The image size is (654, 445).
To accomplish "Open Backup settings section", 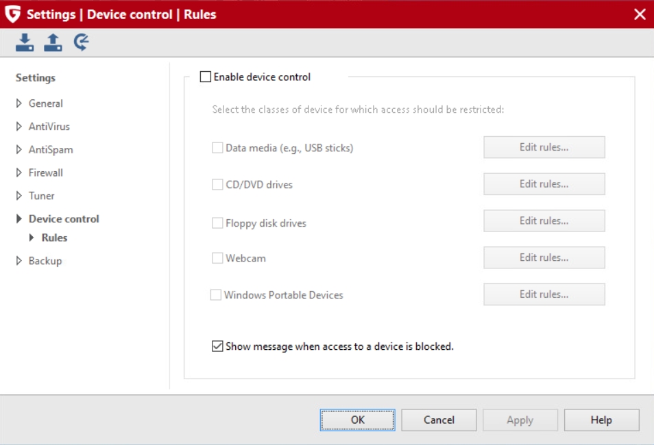I will [x=45, y=261].
